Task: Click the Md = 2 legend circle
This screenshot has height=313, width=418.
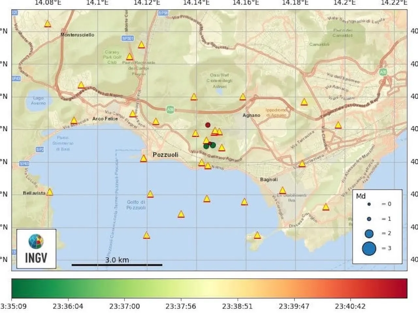Action: (x=369, y=233)
